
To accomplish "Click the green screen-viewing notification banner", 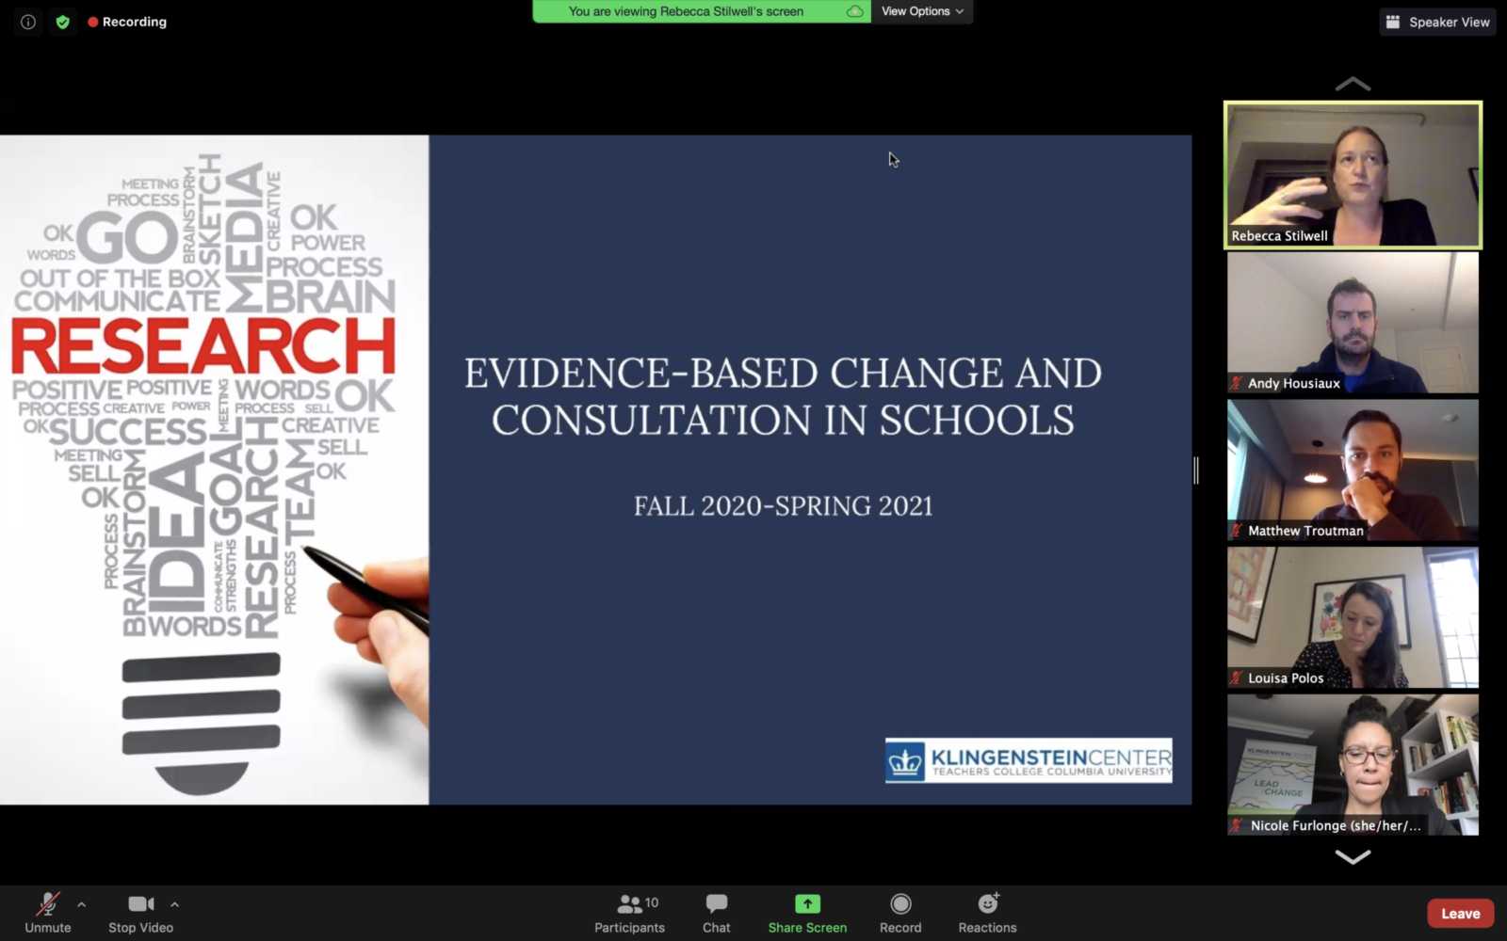I will click(x=700, y=11).
